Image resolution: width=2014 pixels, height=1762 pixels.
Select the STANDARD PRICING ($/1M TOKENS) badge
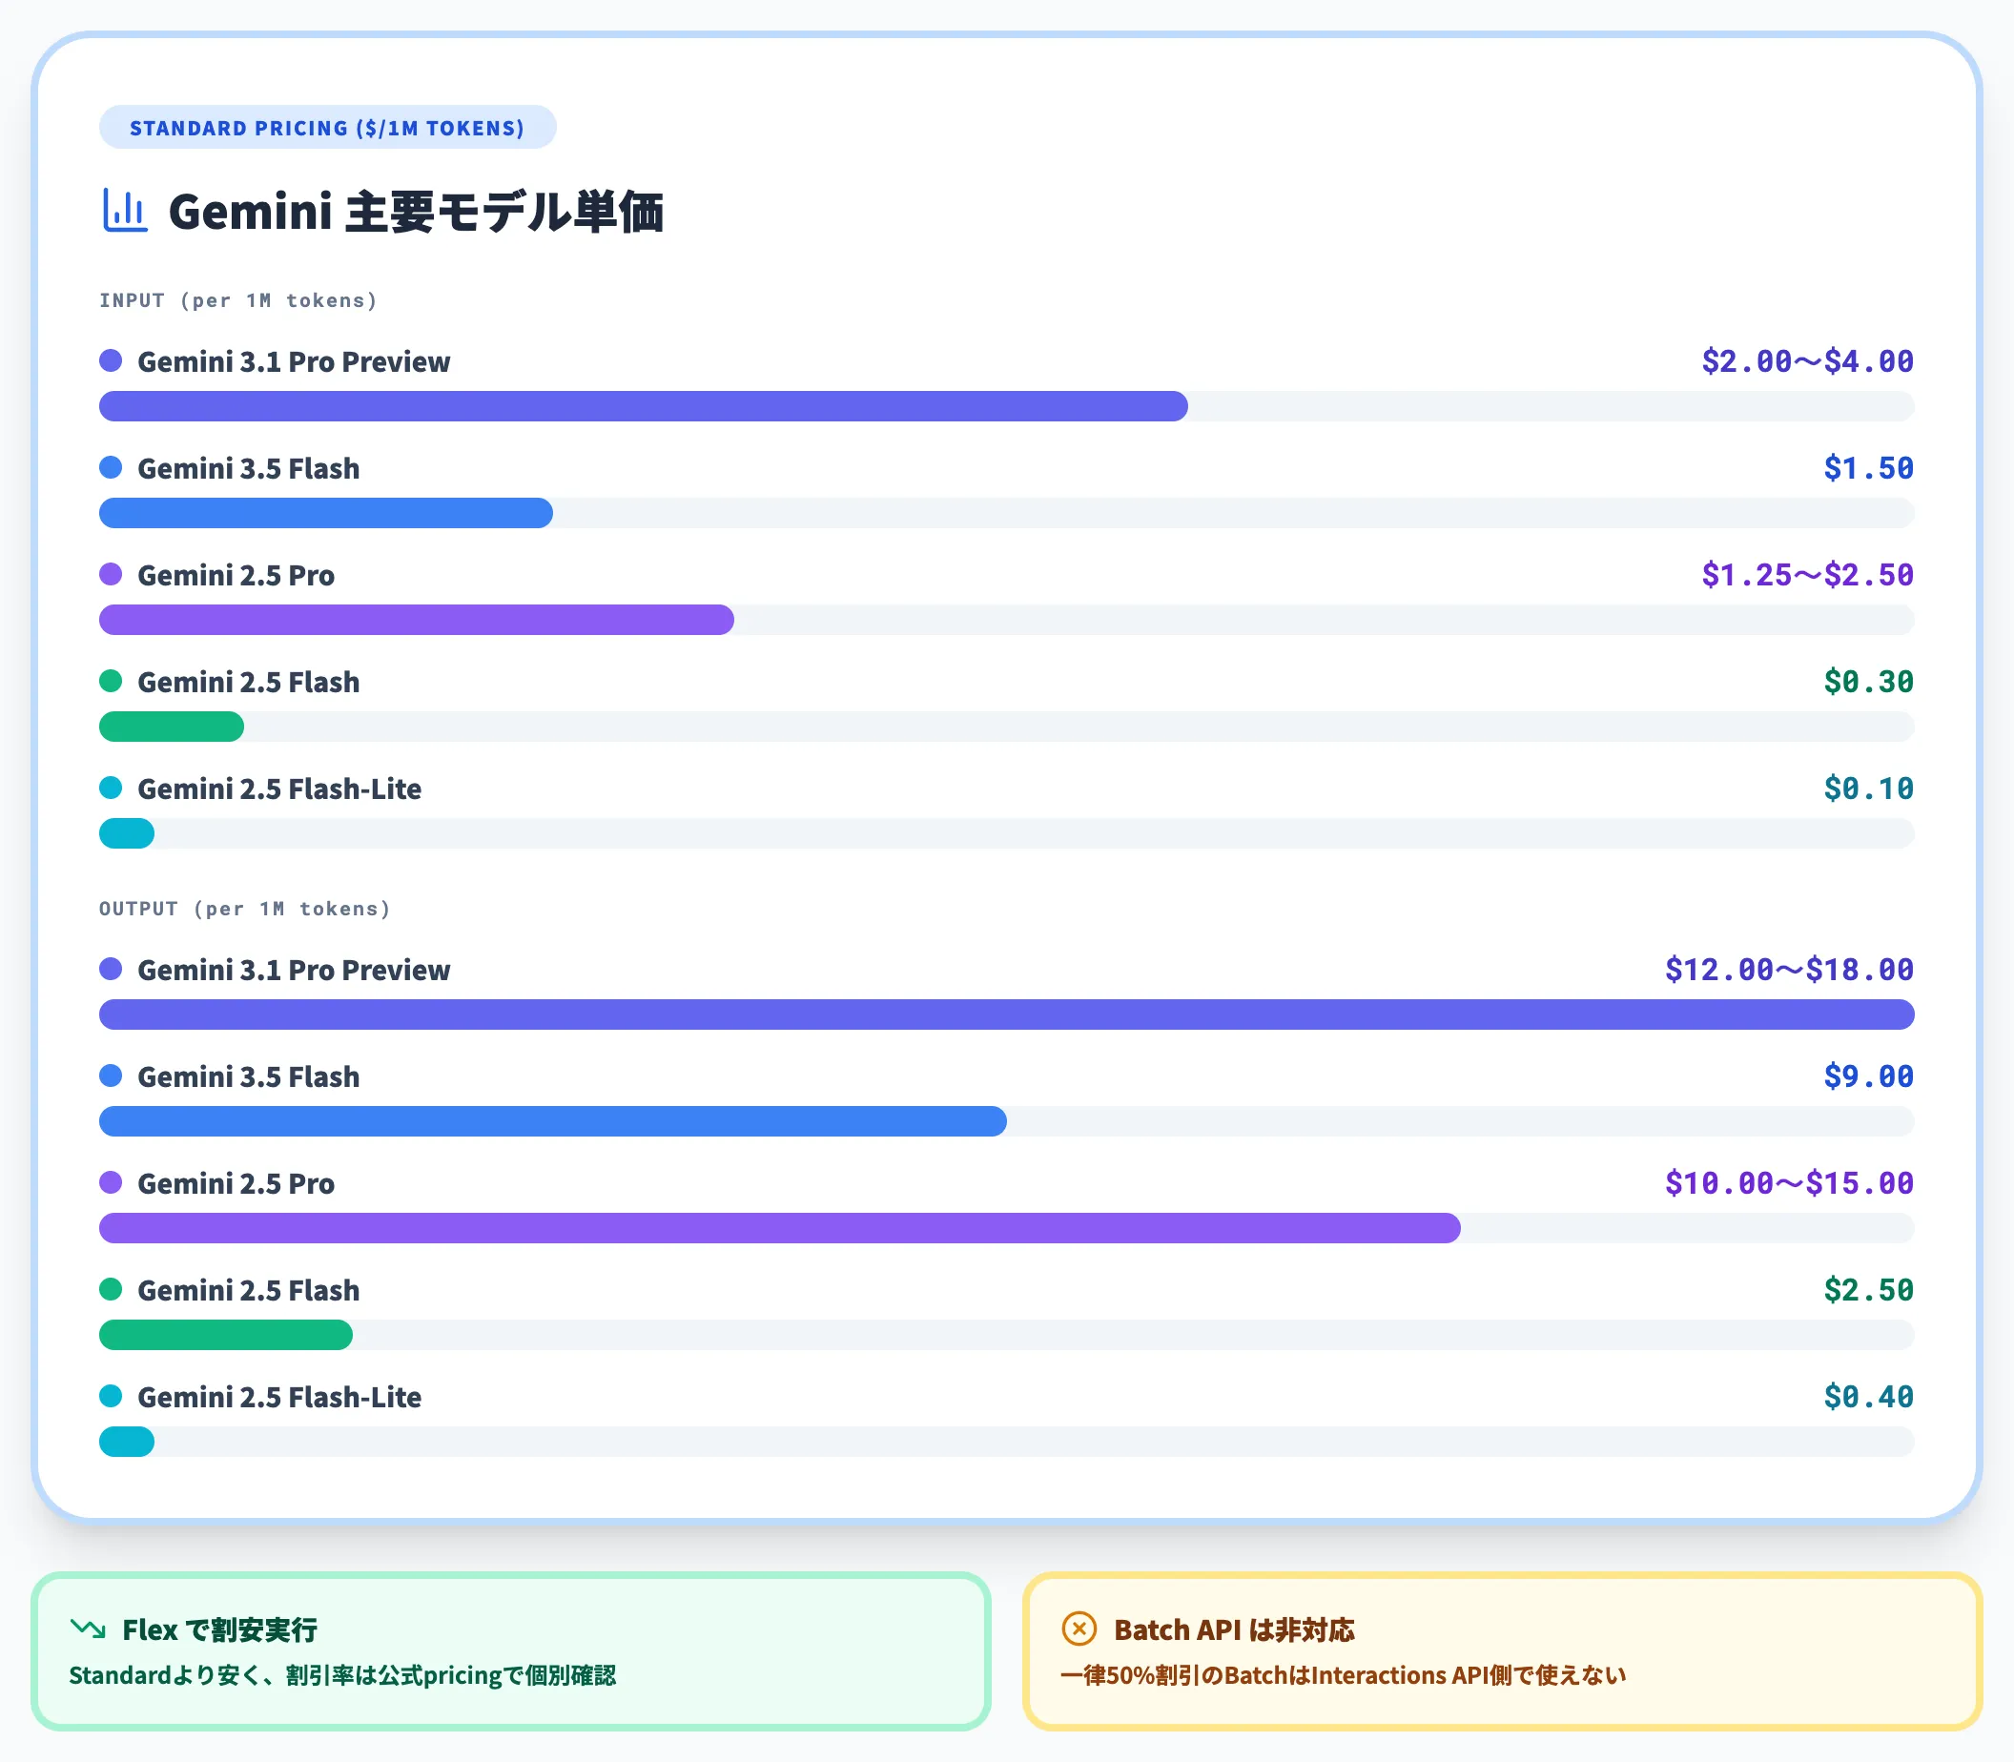[x=327, y=128]
